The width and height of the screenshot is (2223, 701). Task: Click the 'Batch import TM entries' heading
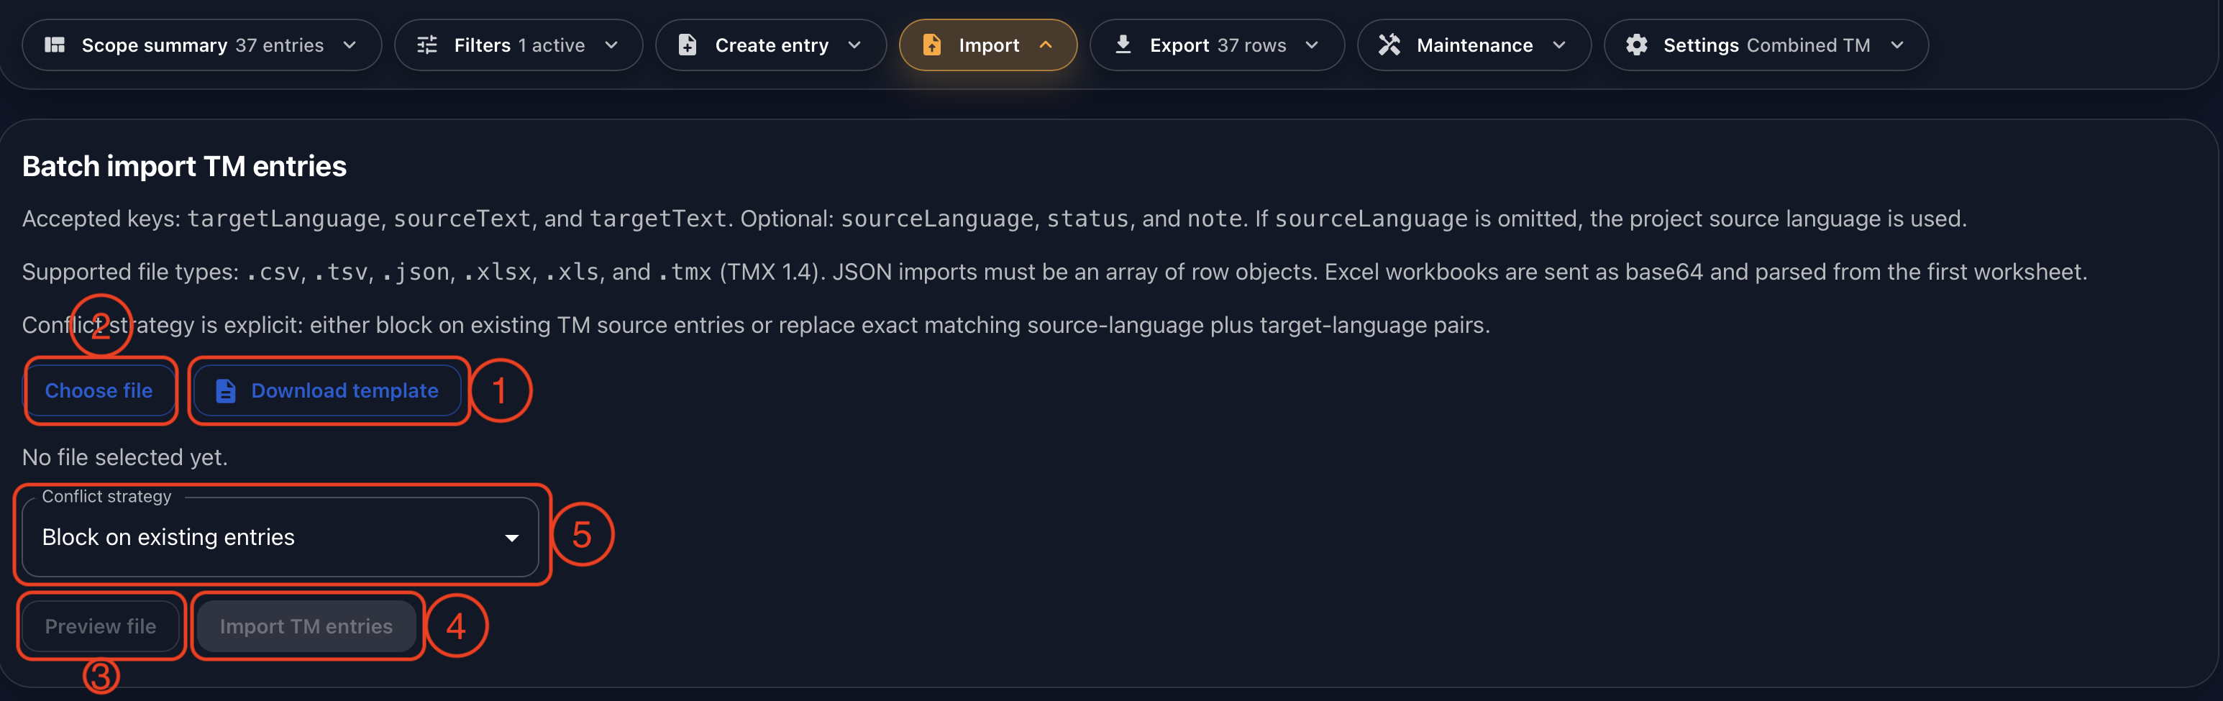pyautogui.click(x=184, y=165)
